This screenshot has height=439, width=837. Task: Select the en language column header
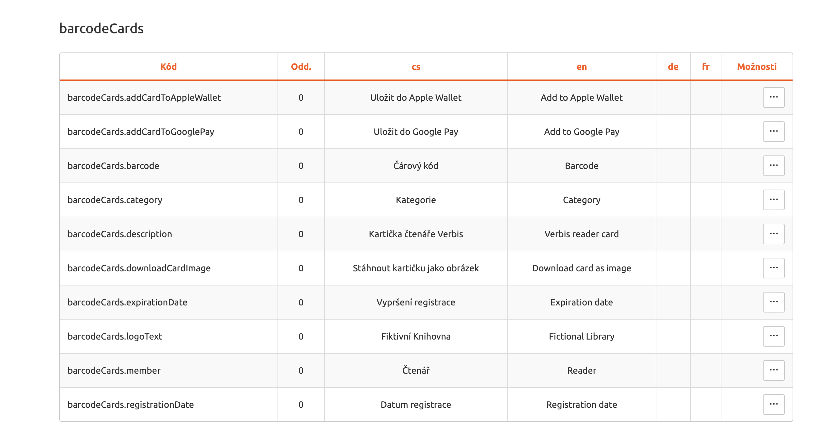pyautogui.click(x=581, y=67)
